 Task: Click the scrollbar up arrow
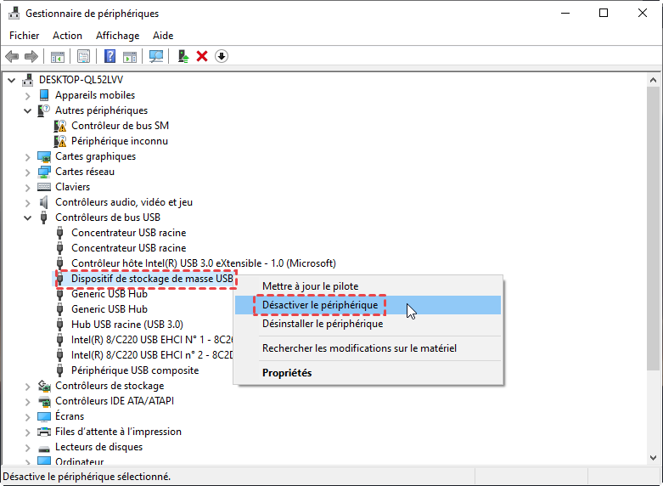click(653, 80)
